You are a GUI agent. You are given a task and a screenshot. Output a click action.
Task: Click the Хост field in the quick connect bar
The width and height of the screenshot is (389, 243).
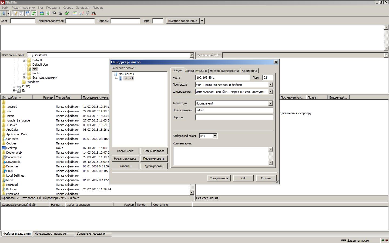pyautogui.click(x=23, y=21)
